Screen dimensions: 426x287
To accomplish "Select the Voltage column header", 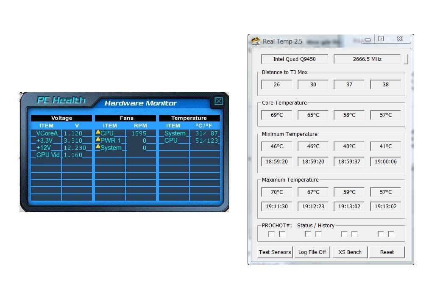I will 61,118.
